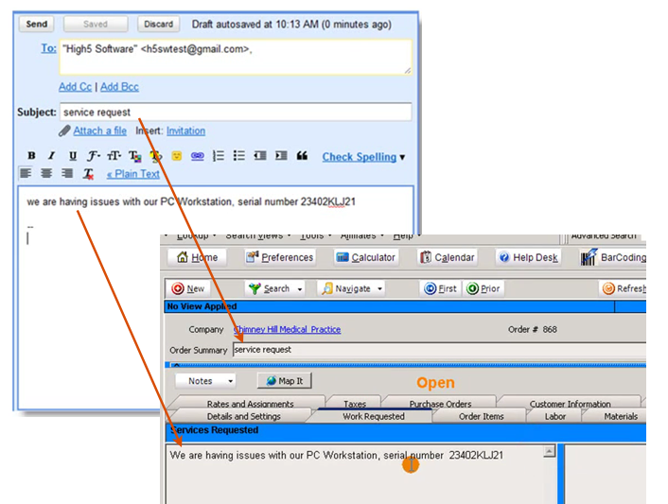This screenshot has height=504, width=668.
Task: Center align email text
Action: (46, 173)
